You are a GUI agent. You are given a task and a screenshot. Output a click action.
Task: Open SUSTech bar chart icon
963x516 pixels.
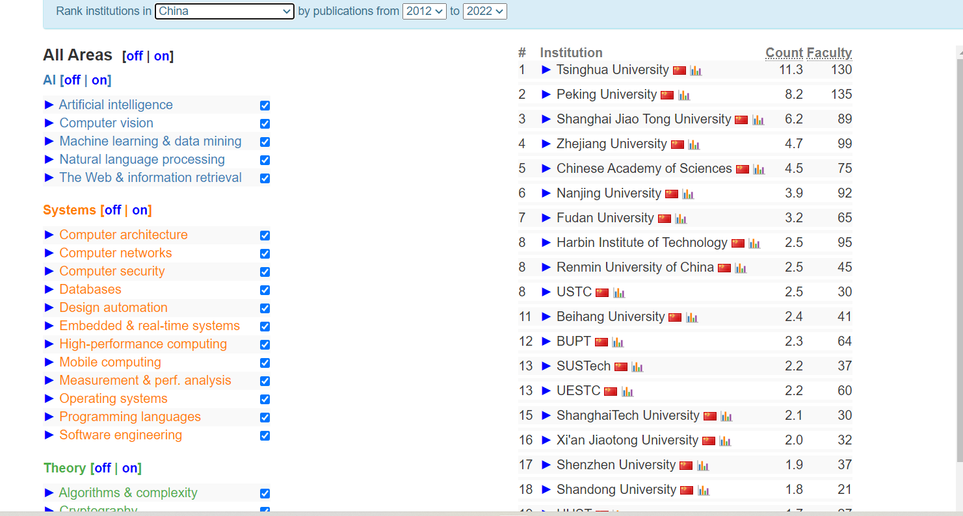(637, 367)
